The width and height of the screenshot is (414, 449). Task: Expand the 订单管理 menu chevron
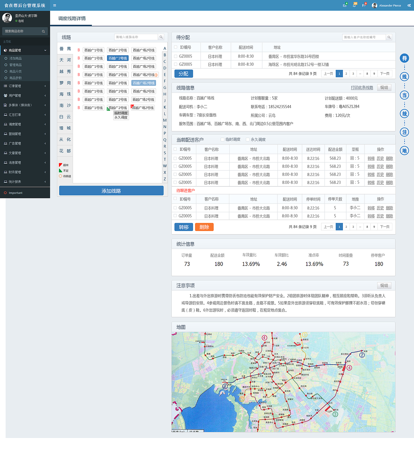(45, 86)
